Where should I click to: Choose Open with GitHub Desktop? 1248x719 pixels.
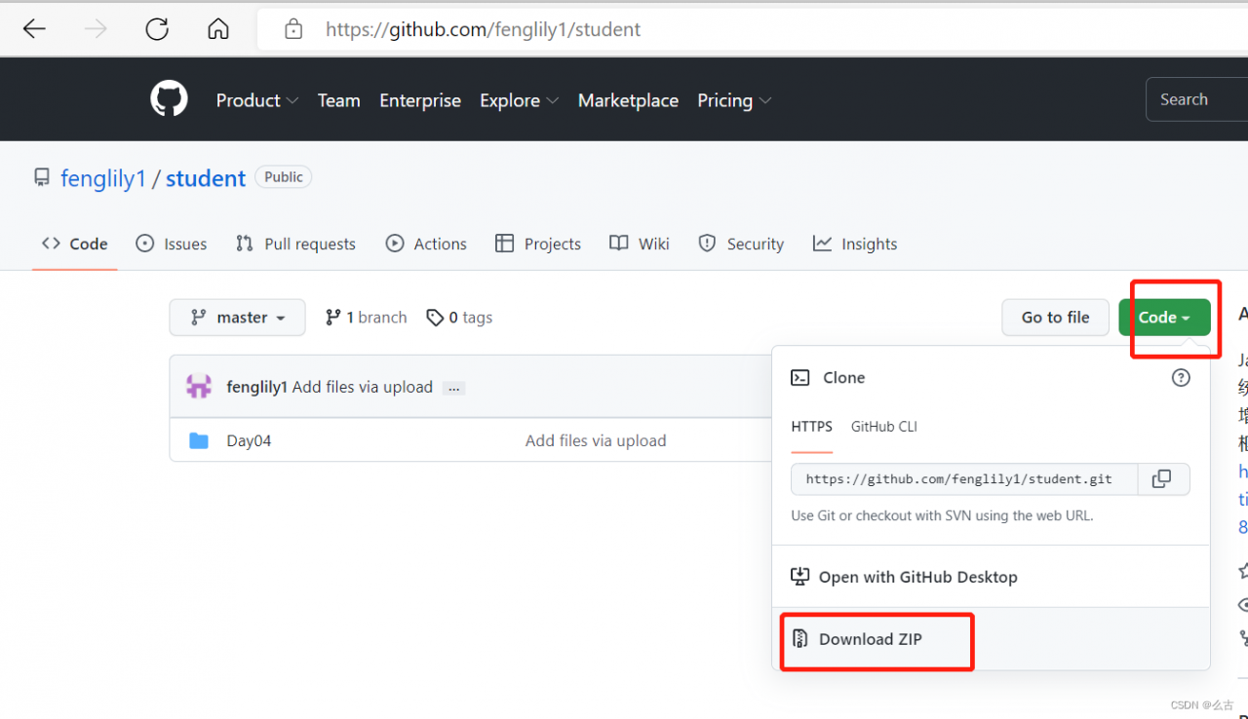tap(917, 577)
